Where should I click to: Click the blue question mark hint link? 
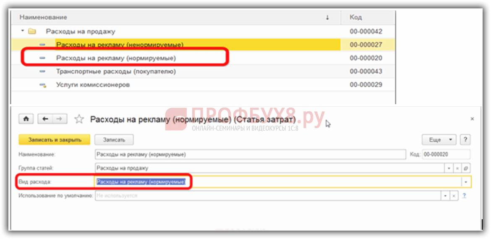pyautogui.click(x=464, y=196)
